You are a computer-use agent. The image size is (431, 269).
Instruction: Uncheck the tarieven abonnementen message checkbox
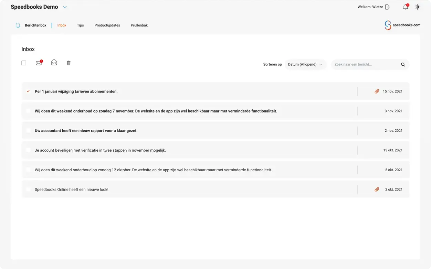(28, 92)
